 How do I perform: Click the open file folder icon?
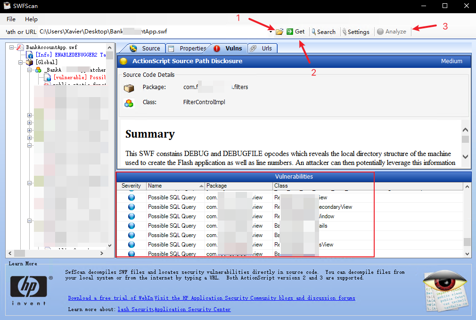[279, 32]
